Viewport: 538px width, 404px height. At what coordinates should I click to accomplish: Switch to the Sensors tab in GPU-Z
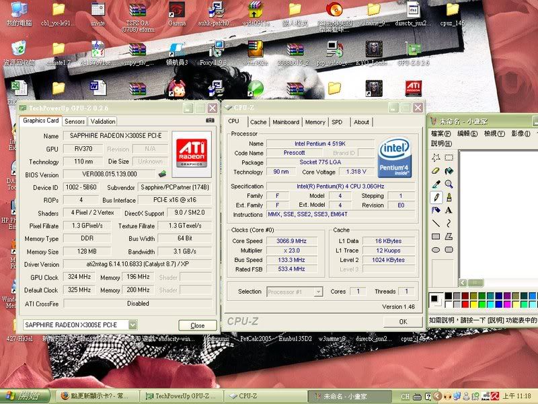[75, 121]
